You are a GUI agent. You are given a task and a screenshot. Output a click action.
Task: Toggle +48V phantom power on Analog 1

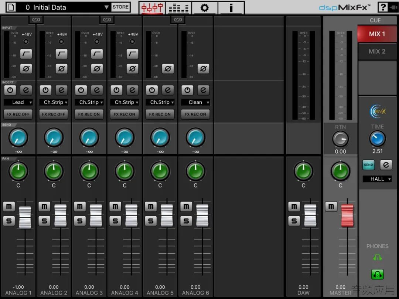(26, 41)
